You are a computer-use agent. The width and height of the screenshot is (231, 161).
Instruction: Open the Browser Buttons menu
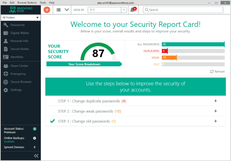click(x=27, y=3)
